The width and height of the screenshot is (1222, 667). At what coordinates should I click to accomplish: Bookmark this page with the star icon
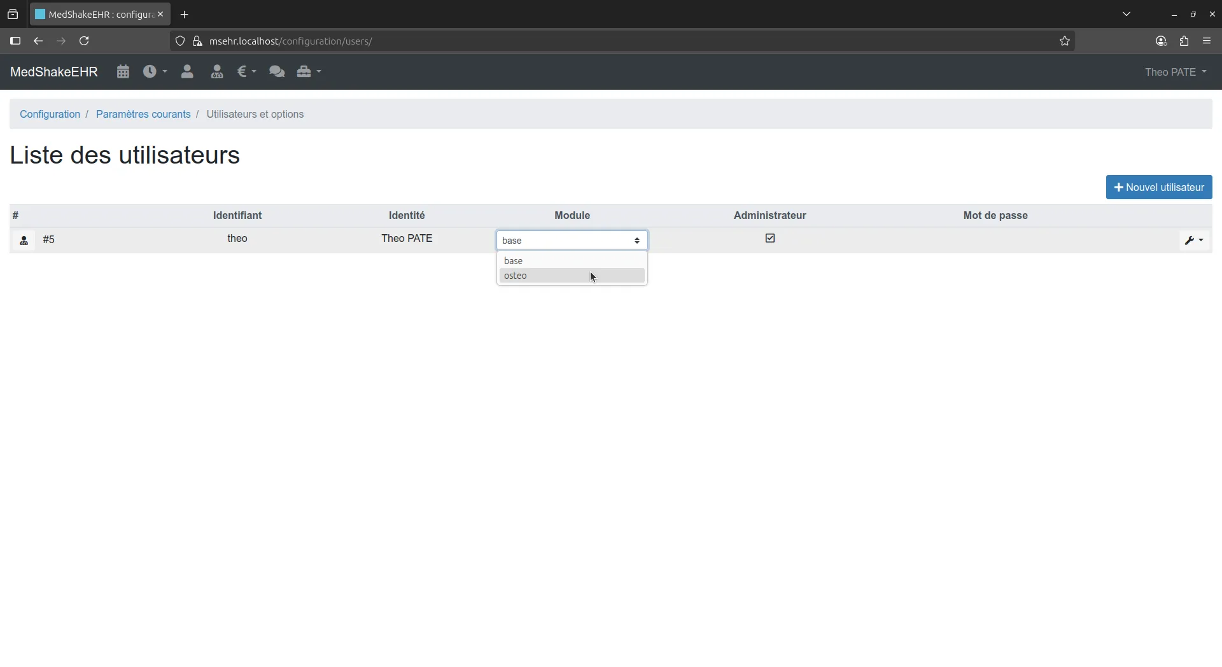[1065, 41]
